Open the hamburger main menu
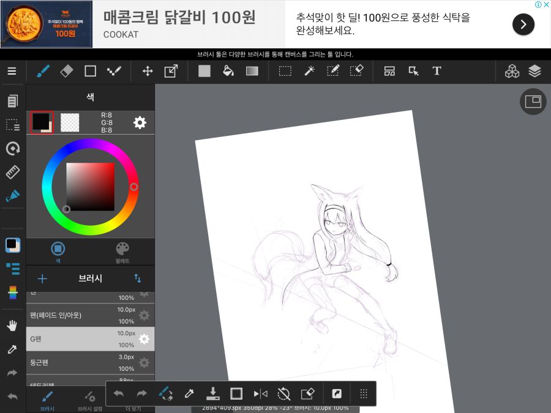Screen dimensions: 551x413 (12, 72)
